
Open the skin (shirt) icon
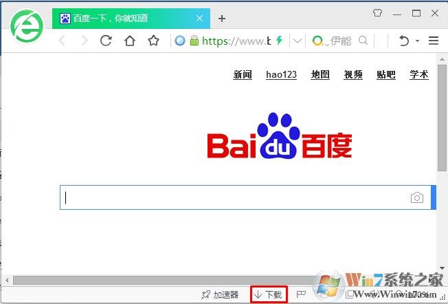(377, 13)
